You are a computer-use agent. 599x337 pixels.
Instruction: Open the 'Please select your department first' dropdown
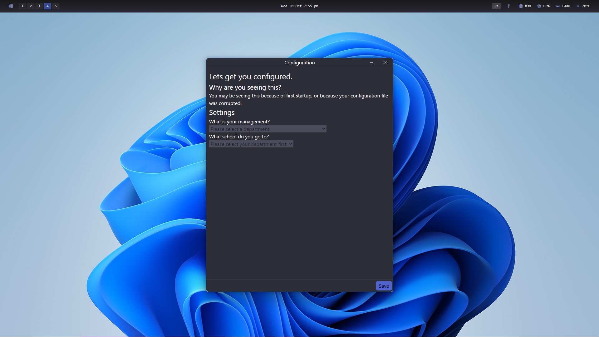pyautogui.click(x=251, y=144)
